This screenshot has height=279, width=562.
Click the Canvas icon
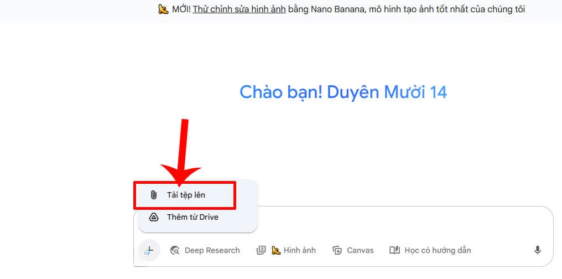pos(337,250)
